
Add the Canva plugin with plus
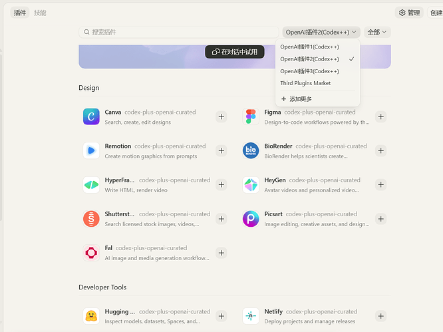tap(222, 116)
